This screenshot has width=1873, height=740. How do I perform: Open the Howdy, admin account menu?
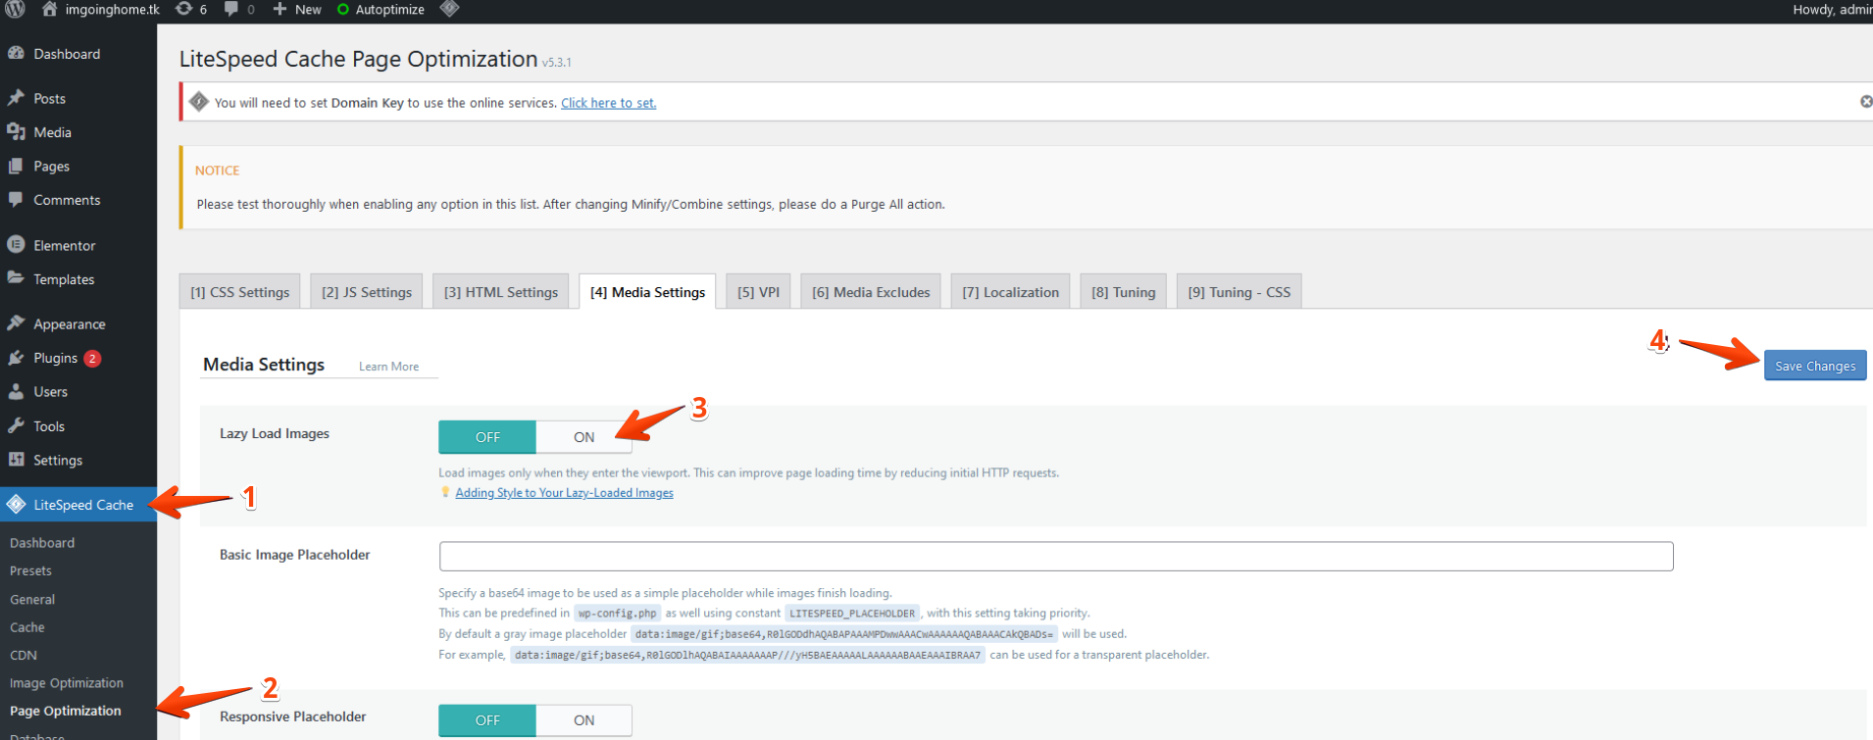1831,9
